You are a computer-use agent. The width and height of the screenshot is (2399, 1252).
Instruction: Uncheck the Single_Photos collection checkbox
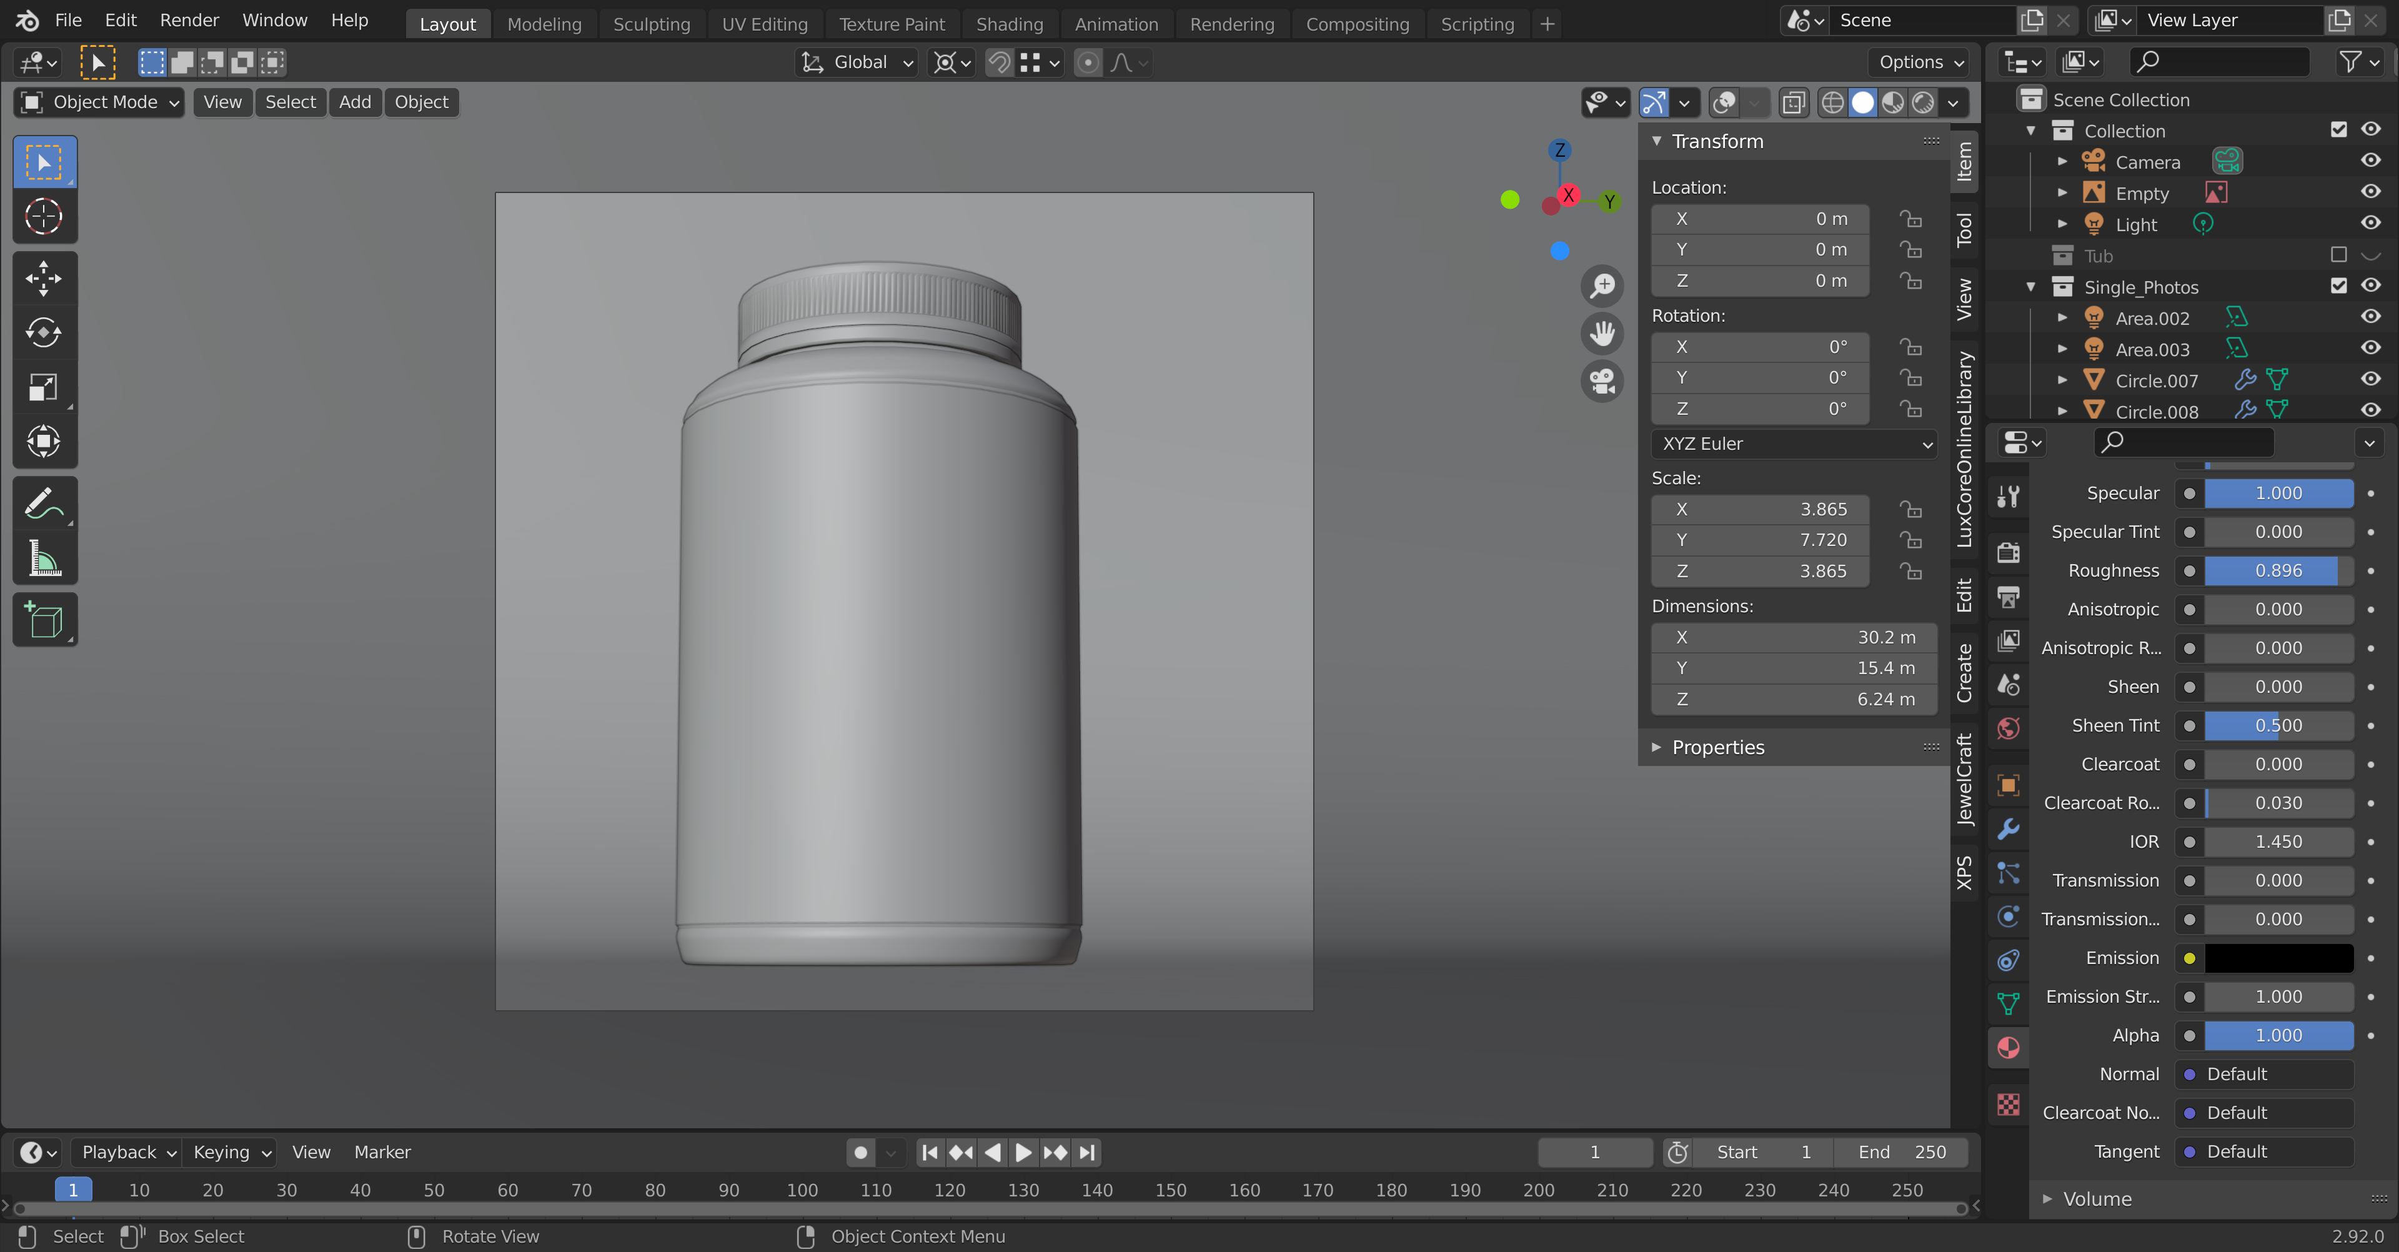2338,285
